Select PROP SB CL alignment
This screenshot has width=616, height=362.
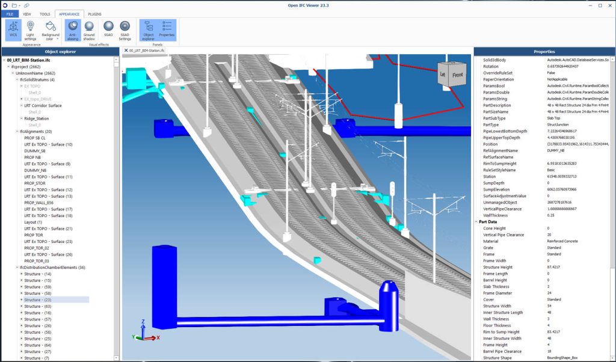(34, 138)
